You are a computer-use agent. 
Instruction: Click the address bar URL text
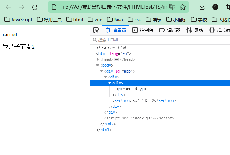click(x=114, y=7)
